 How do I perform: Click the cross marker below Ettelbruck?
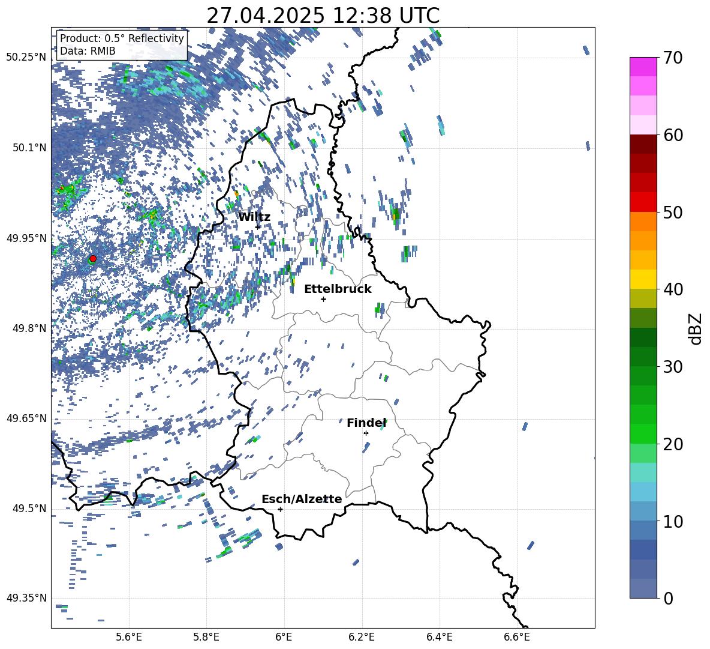coord(323,299)
